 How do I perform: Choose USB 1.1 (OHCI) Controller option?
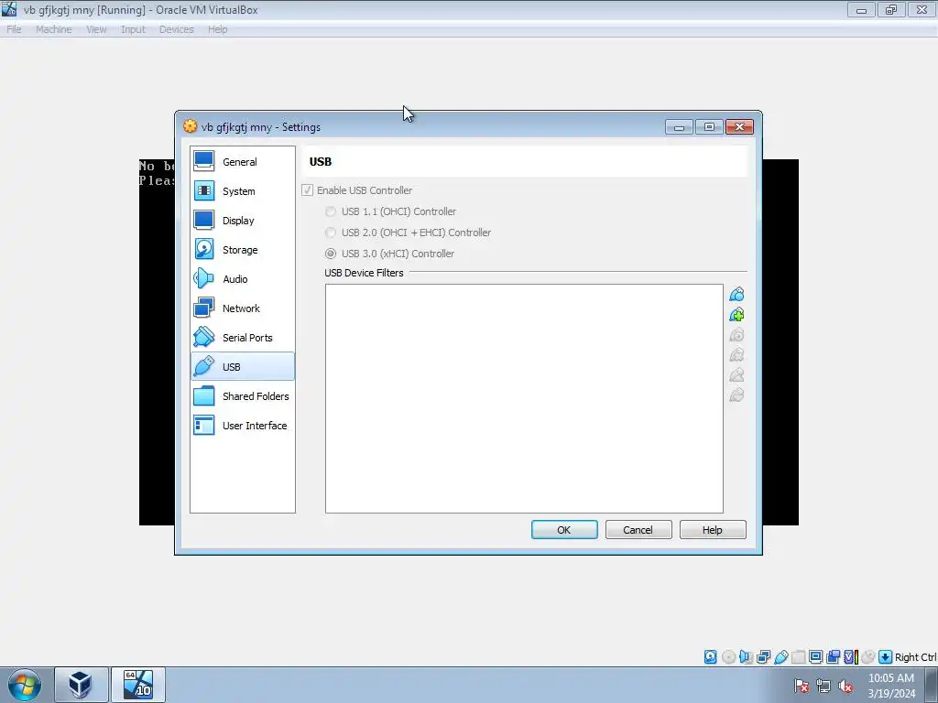point(330,211)
